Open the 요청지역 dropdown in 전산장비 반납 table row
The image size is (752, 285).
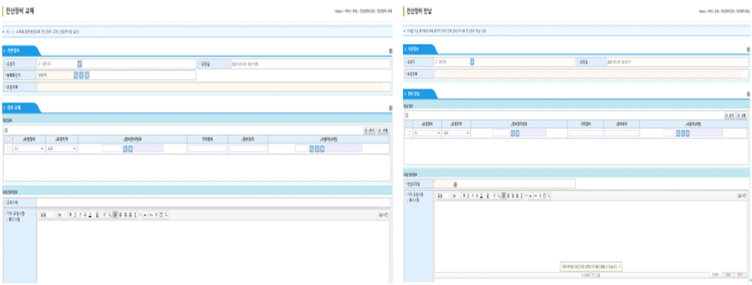coord(456,133)
